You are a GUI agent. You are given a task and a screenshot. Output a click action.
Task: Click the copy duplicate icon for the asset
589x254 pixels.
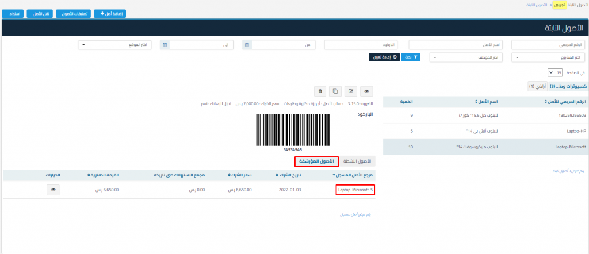pos(336,91)
